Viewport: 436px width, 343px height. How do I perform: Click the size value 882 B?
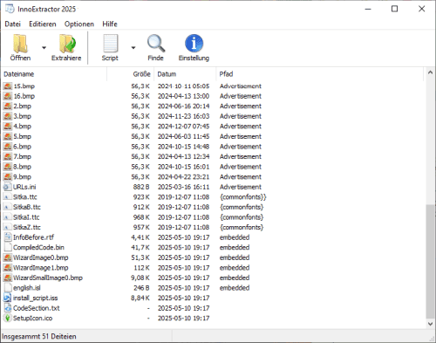click(x=141, y=187)
